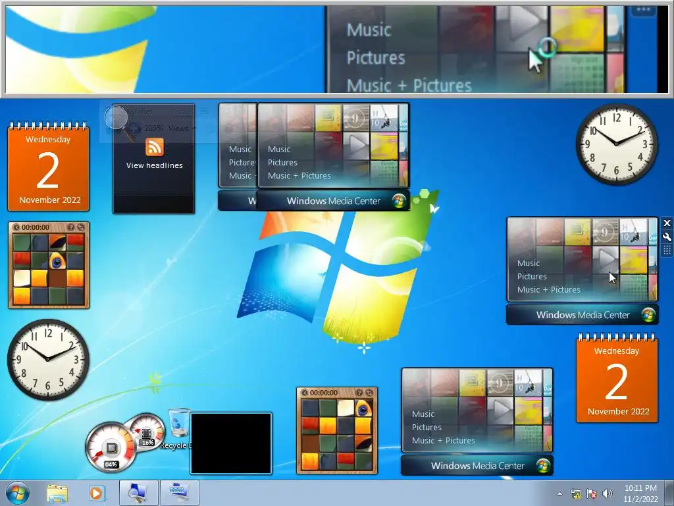Select Music + Pictures in gadget nearest taskbar
The height and width of the screenshot is (506, 674).
click(x=443, y=441)
